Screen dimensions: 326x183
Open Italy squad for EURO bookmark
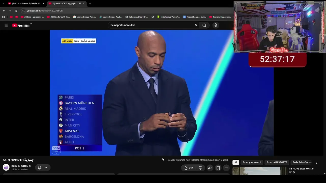137,17
